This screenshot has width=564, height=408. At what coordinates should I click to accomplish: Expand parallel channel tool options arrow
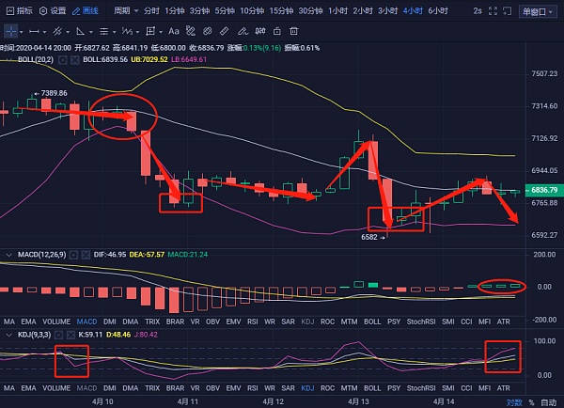tap(68, 32)
